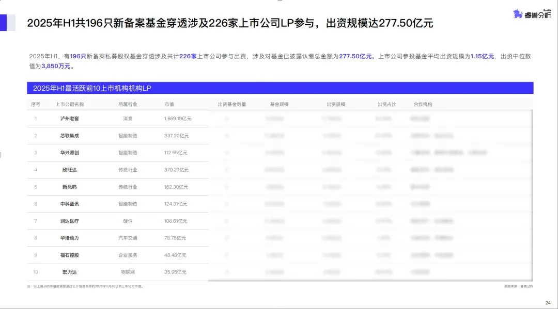Click industry 企业服务 in 福石控股 row
The height and width of the screenshot is (309, 558).
pos(128,255)
